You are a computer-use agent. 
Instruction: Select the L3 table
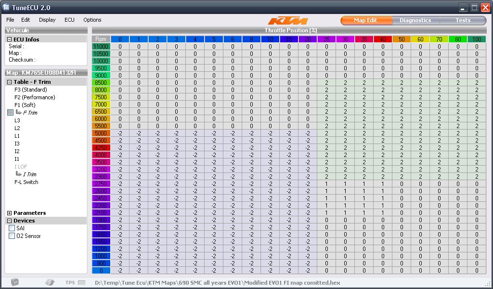pyautogui.click(x=17, y=120)
